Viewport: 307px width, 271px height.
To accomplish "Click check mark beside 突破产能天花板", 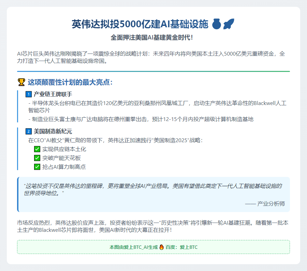I will [37, 158].
